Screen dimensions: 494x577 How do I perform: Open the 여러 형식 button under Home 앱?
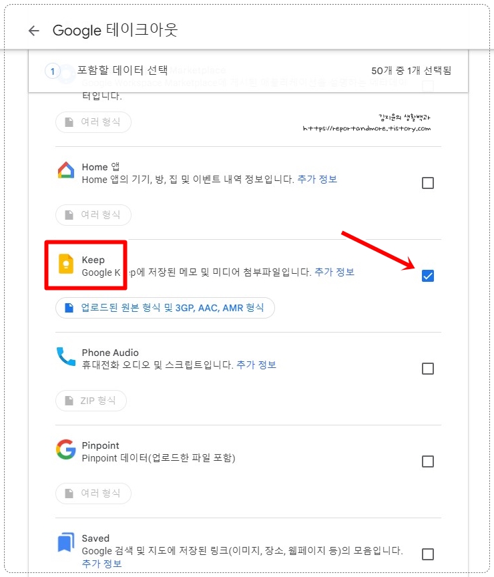click(x=93, y=215)
